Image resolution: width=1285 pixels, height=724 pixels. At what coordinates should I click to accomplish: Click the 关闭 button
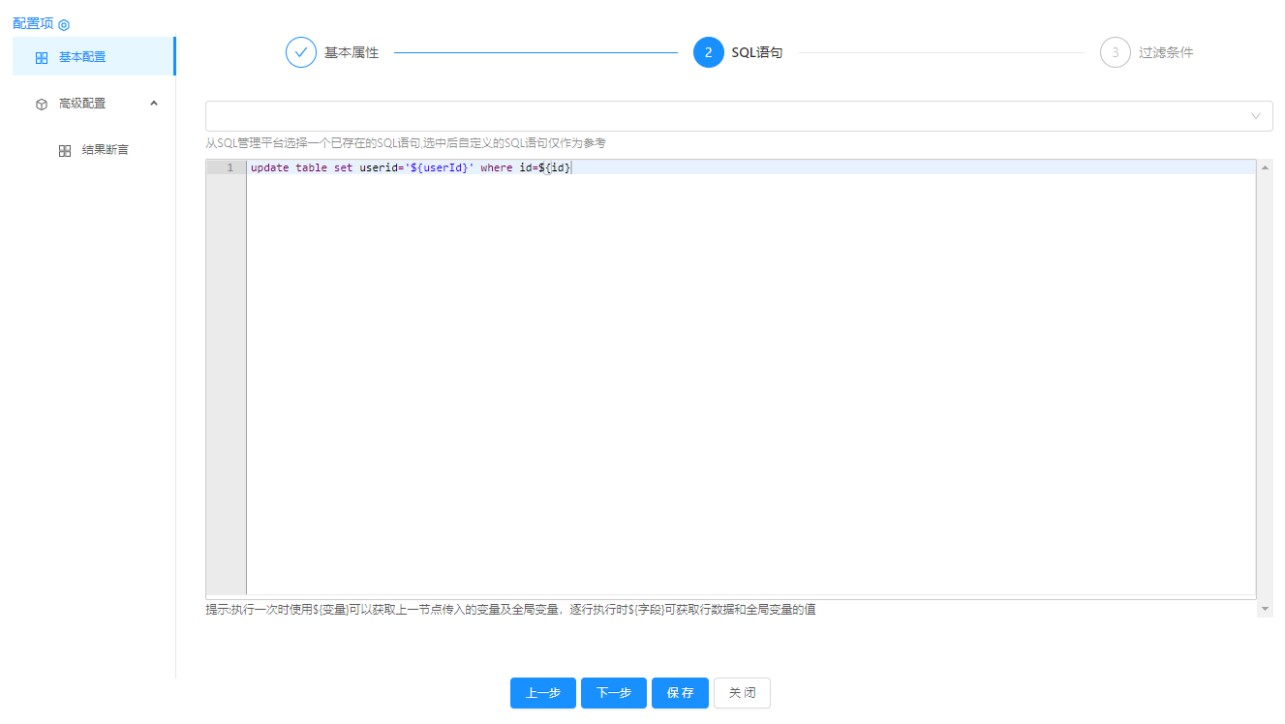pos(742,693)
